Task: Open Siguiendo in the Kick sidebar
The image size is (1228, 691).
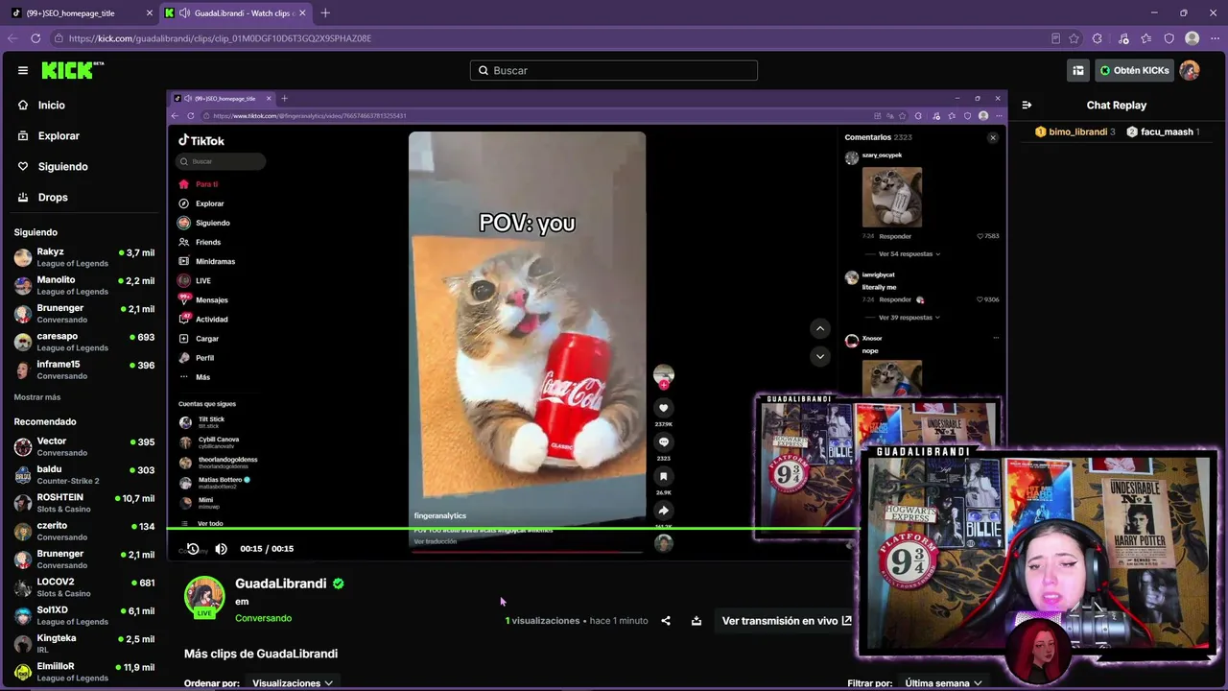Action: 62,167
